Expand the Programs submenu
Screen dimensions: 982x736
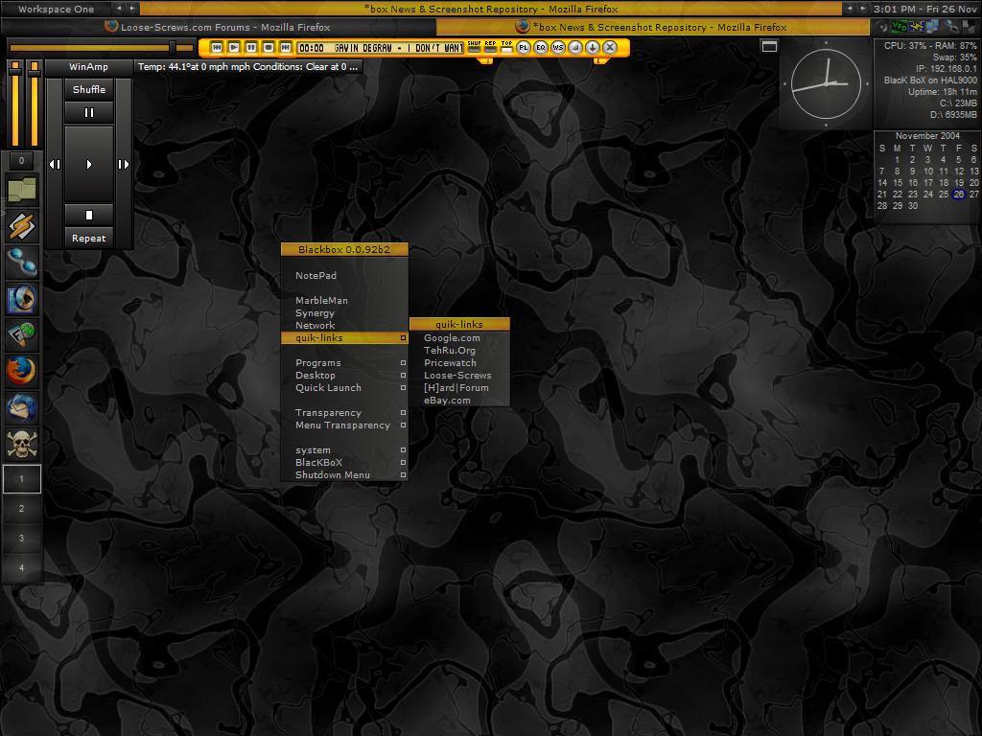[x=344, y=363]
